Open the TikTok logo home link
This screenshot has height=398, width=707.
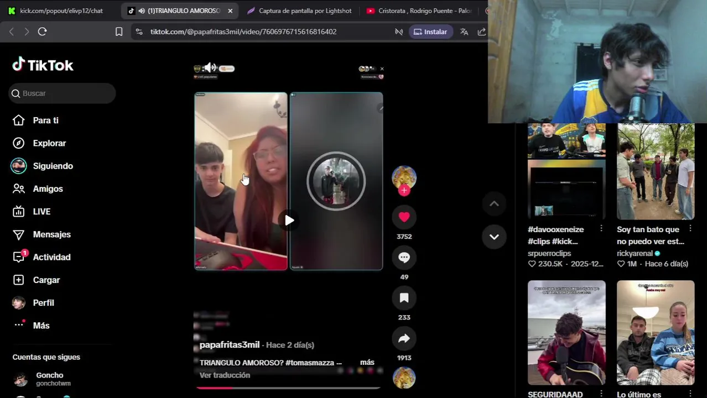click(43, 65)
